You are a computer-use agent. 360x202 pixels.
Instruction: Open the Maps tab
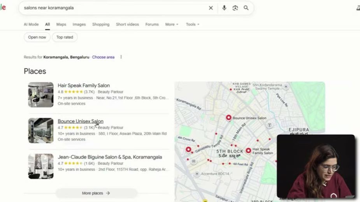[61, 24]
